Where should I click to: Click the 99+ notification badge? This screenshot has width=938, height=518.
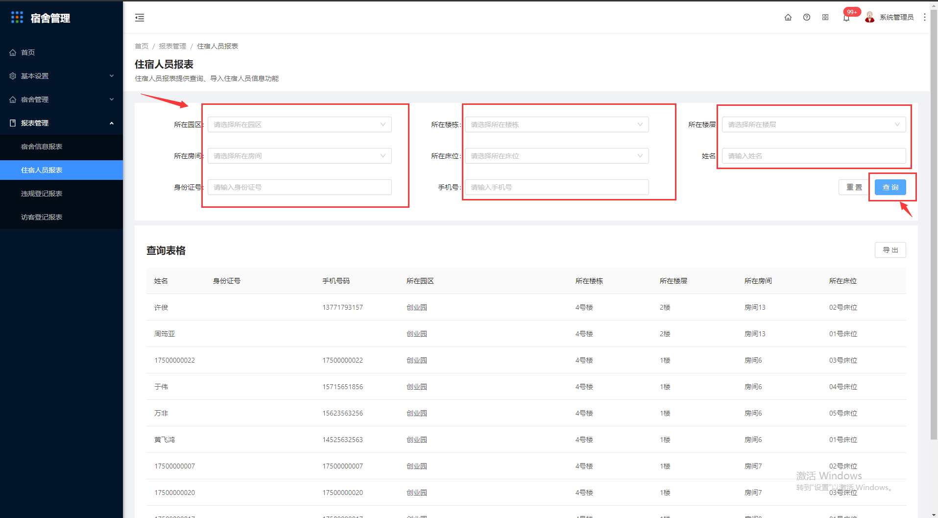point(852,12)
